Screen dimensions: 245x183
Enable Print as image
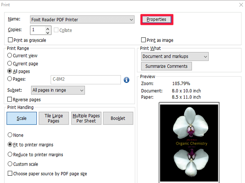pos(143,40)
